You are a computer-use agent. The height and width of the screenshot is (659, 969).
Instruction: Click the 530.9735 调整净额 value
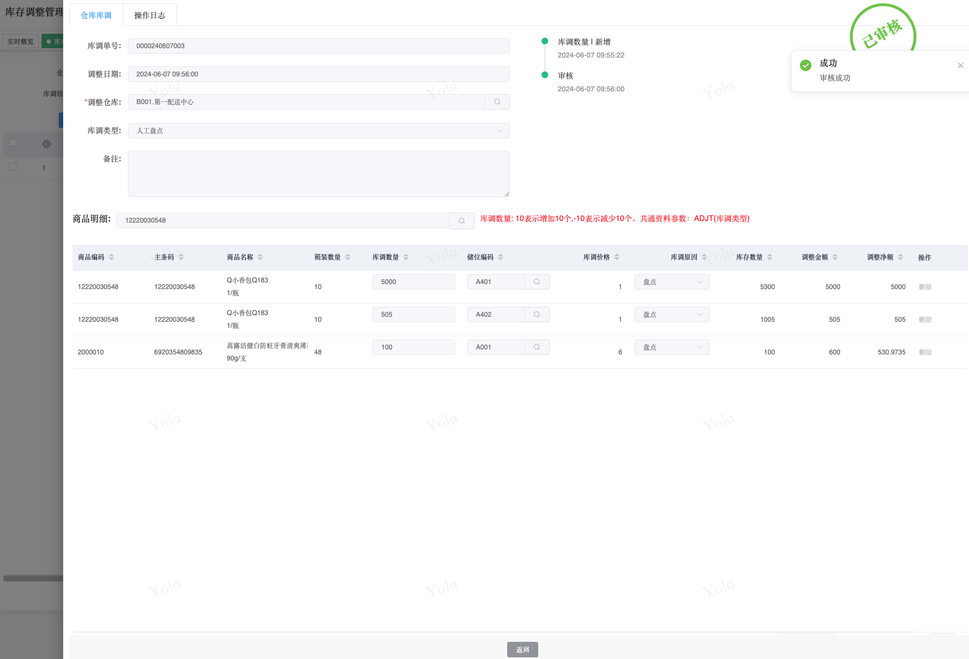[x=891, y=352]
